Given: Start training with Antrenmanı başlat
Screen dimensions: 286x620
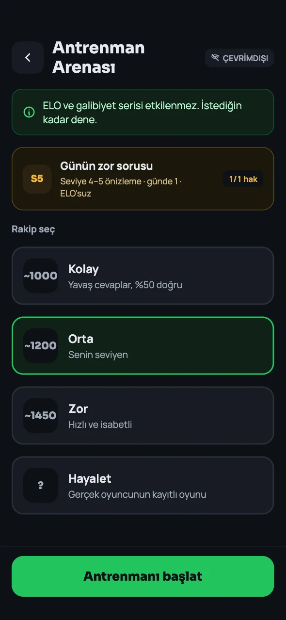Looking at the screenshot, I should point(143,576).
